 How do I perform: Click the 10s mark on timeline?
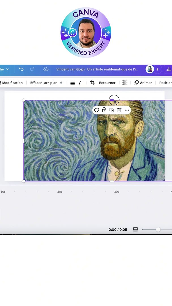pos(3,192)
